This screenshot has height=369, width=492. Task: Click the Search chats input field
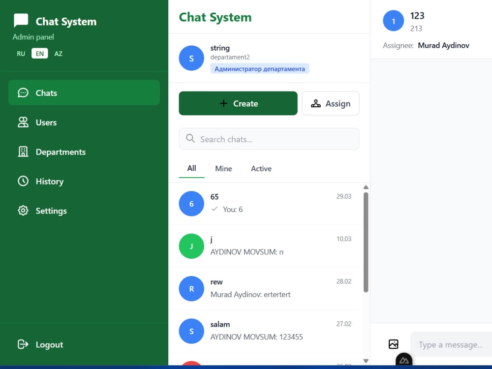coord(269,139)
